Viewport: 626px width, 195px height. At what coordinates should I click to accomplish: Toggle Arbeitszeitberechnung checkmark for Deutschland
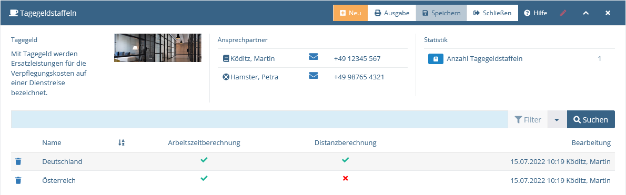(204, 160)
